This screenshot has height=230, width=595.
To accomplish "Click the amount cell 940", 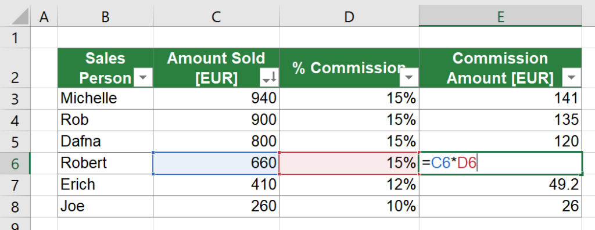I will click(x=216, y=99).
